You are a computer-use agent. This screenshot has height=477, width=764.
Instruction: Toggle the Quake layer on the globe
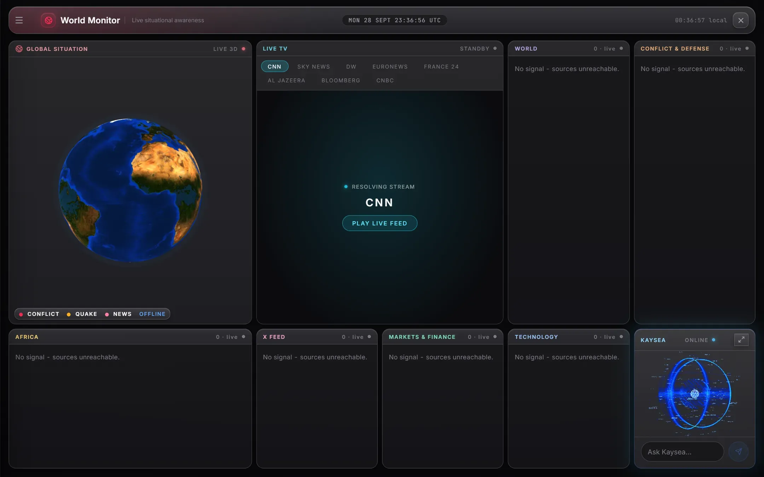(82, 314)
